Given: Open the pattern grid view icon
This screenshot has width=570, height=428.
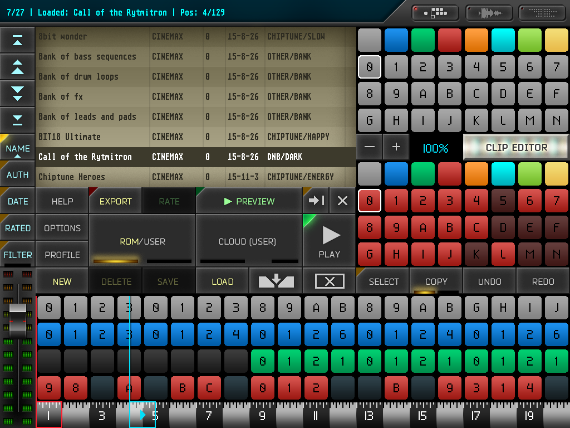Looking at the screenshot, I should click(x=435, y=13).
